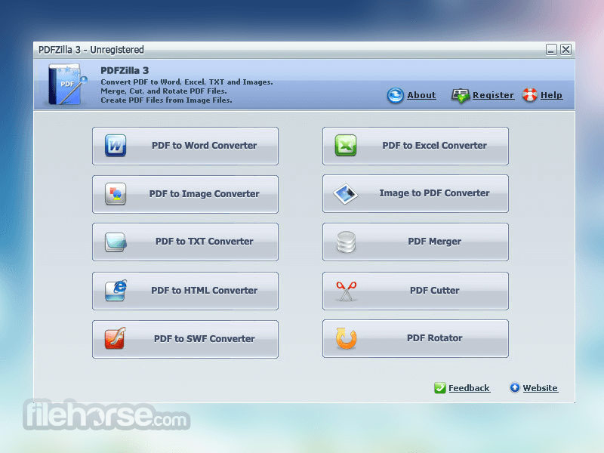Click the Word icon on PDF to Word button
Image resolution: width=604 pixels, height=453 pixels.
(x=116, y=146)
